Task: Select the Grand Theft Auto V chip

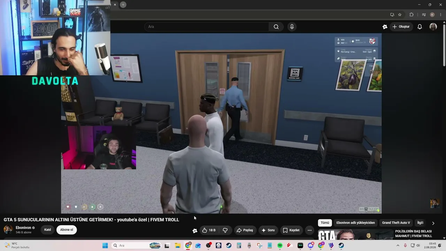Action: pos(396,223)
